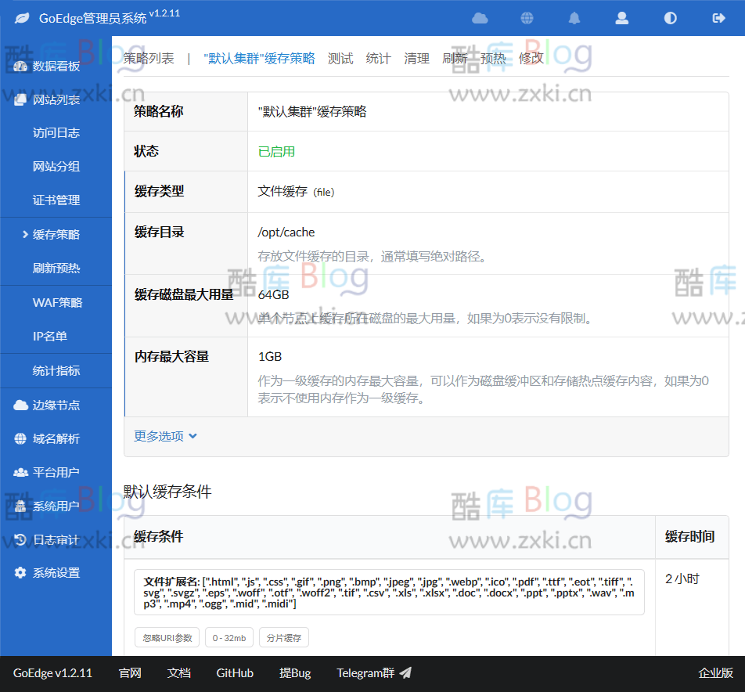
Task: Open the GitHub footer link
Action: point(235,672)
